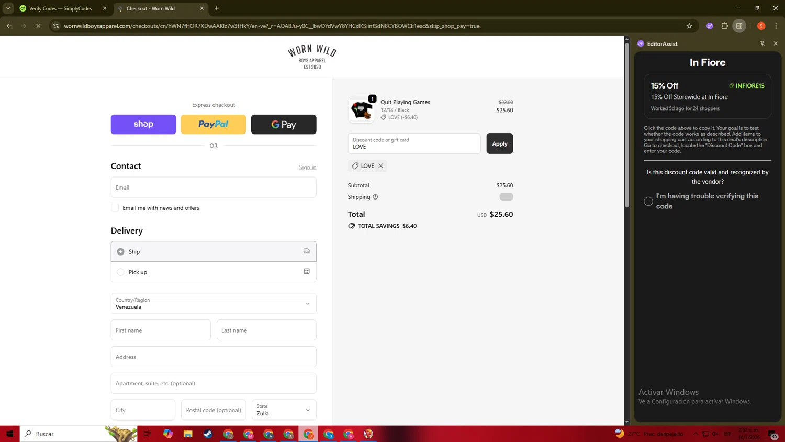Focus the discount code or gift card field

(x=414, y=143)
